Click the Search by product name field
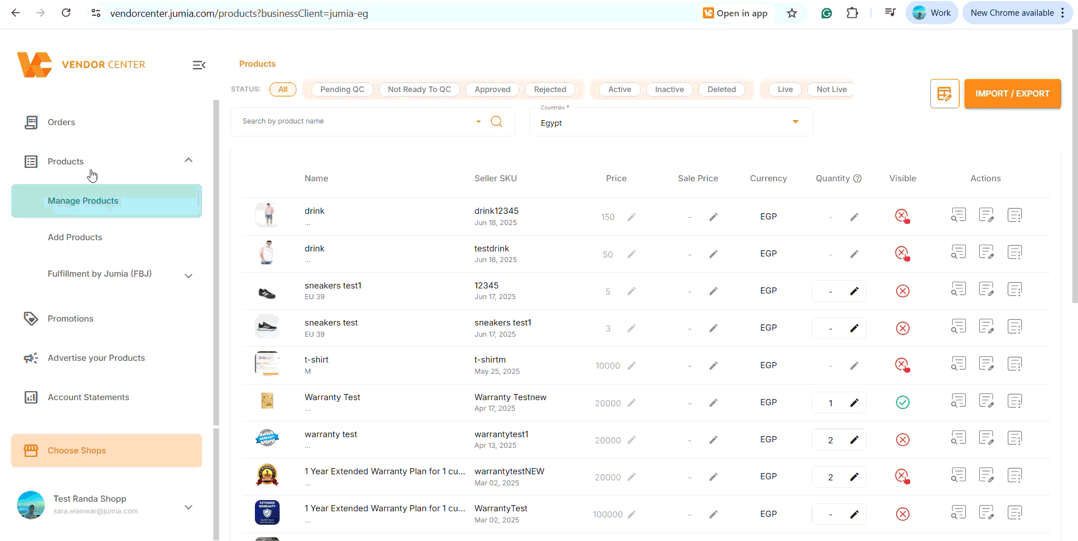This screenshot has height=541, width=1078. pos(354,121)
